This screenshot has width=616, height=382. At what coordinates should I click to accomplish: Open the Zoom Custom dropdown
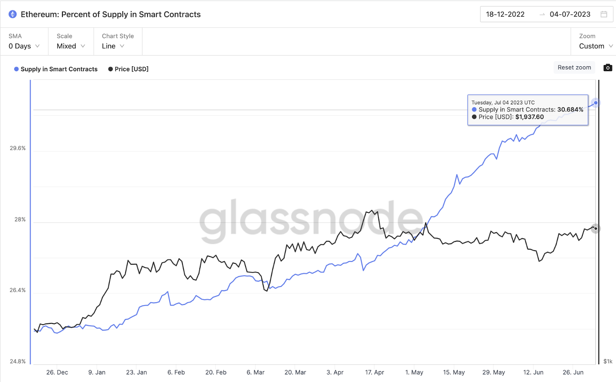pyautogui.click(x=596, y=46)
